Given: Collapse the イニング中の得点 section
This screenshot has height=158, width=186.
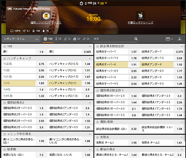Looking at the screenshot, I should (90, 134).
